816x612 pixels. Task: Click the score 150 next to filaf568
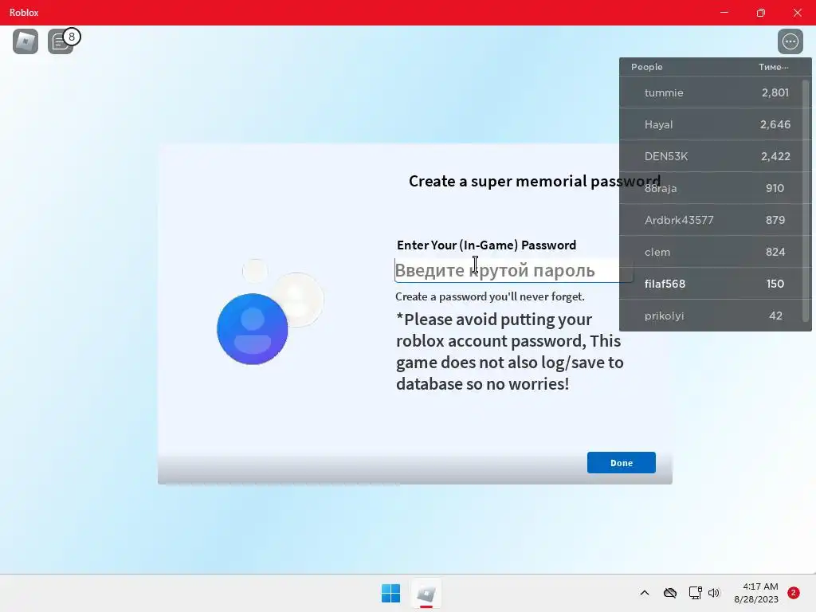(x=775, y=284)
